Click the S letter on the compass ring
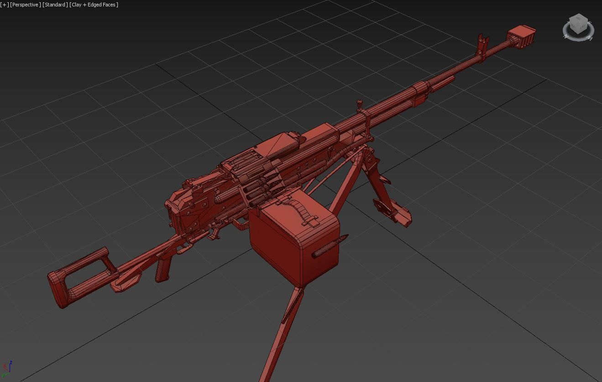 pos(589,23)
